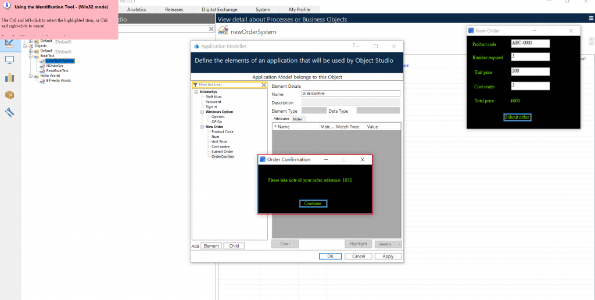
Task: Sort attributes by the Match Type column
Action: 350,127
